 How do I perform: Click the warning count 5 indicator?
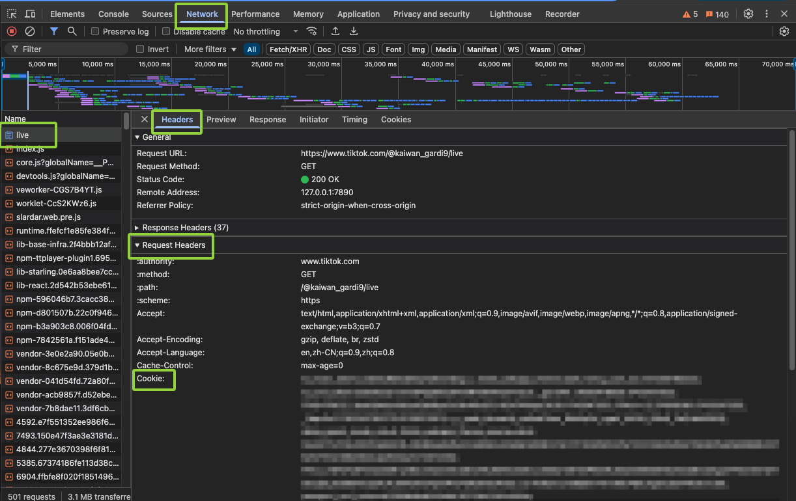690,14
